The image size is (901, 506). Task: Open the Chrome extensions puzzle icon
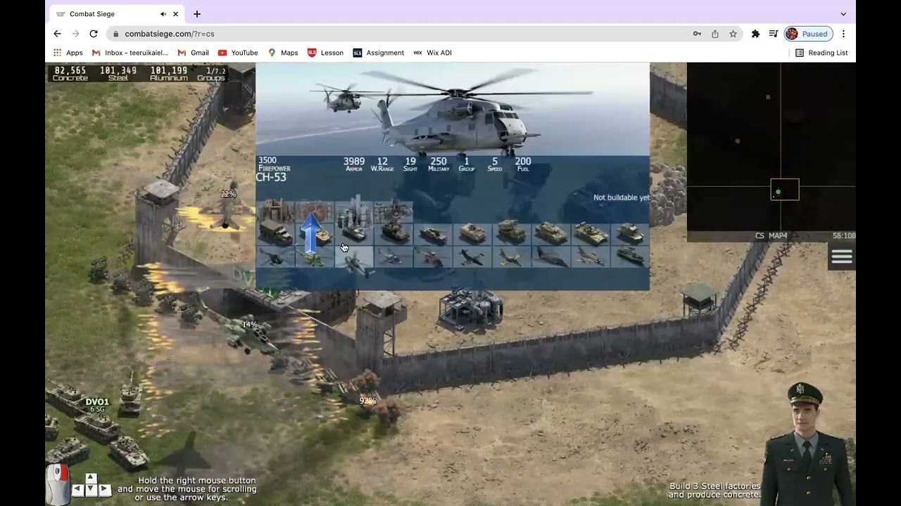coord(755,34)
